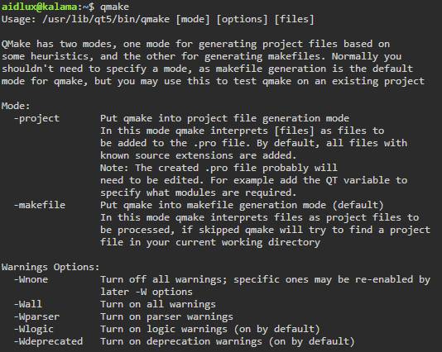Click the aidlux@kalama prompt text
The height and width of the screenshot is (352, 442).
click(x=39, y=7)
